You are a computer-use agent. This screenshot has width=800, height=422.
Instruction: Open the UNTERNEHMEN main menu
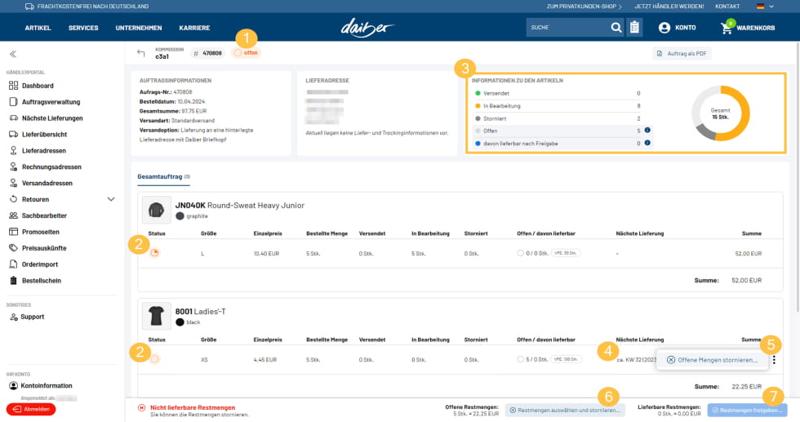(x=139, y=28)
